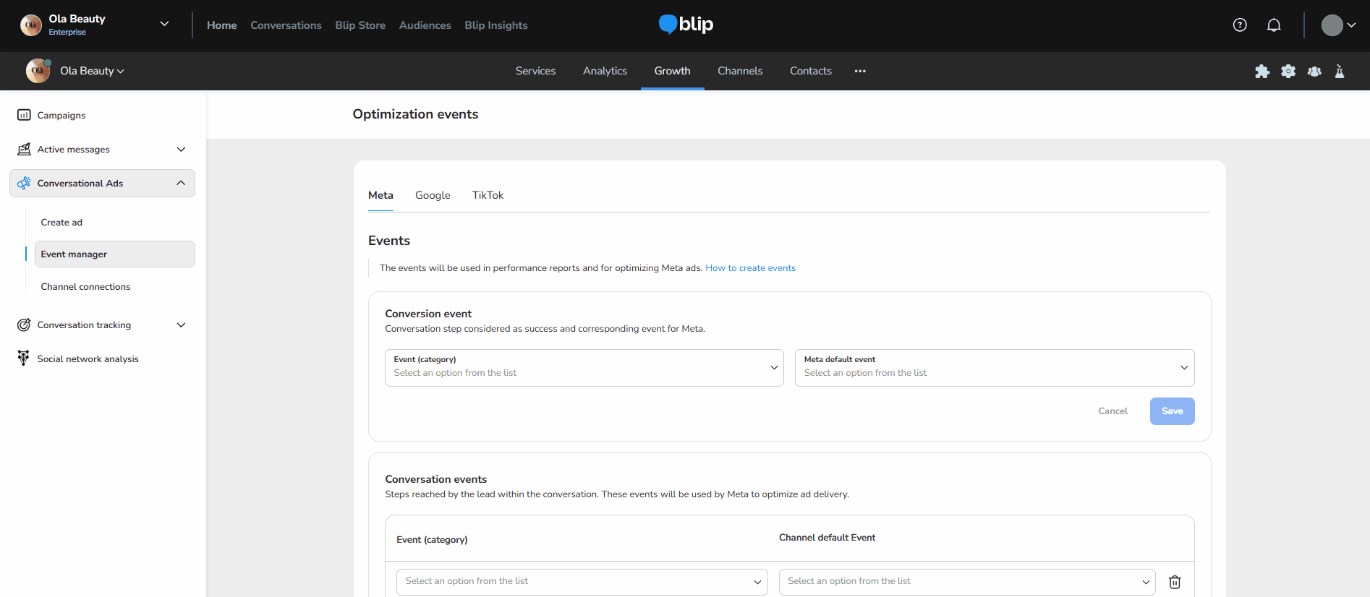Click the help question mark icon
The height and width of the screenshot is (597, 1370).
click(x=1240, y=25)
